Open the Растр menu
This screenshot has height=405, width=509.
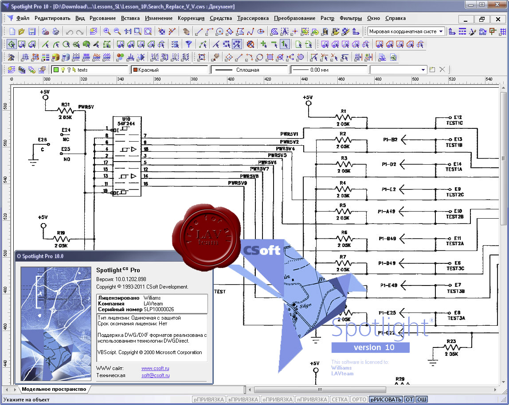[x=327, y=18]
